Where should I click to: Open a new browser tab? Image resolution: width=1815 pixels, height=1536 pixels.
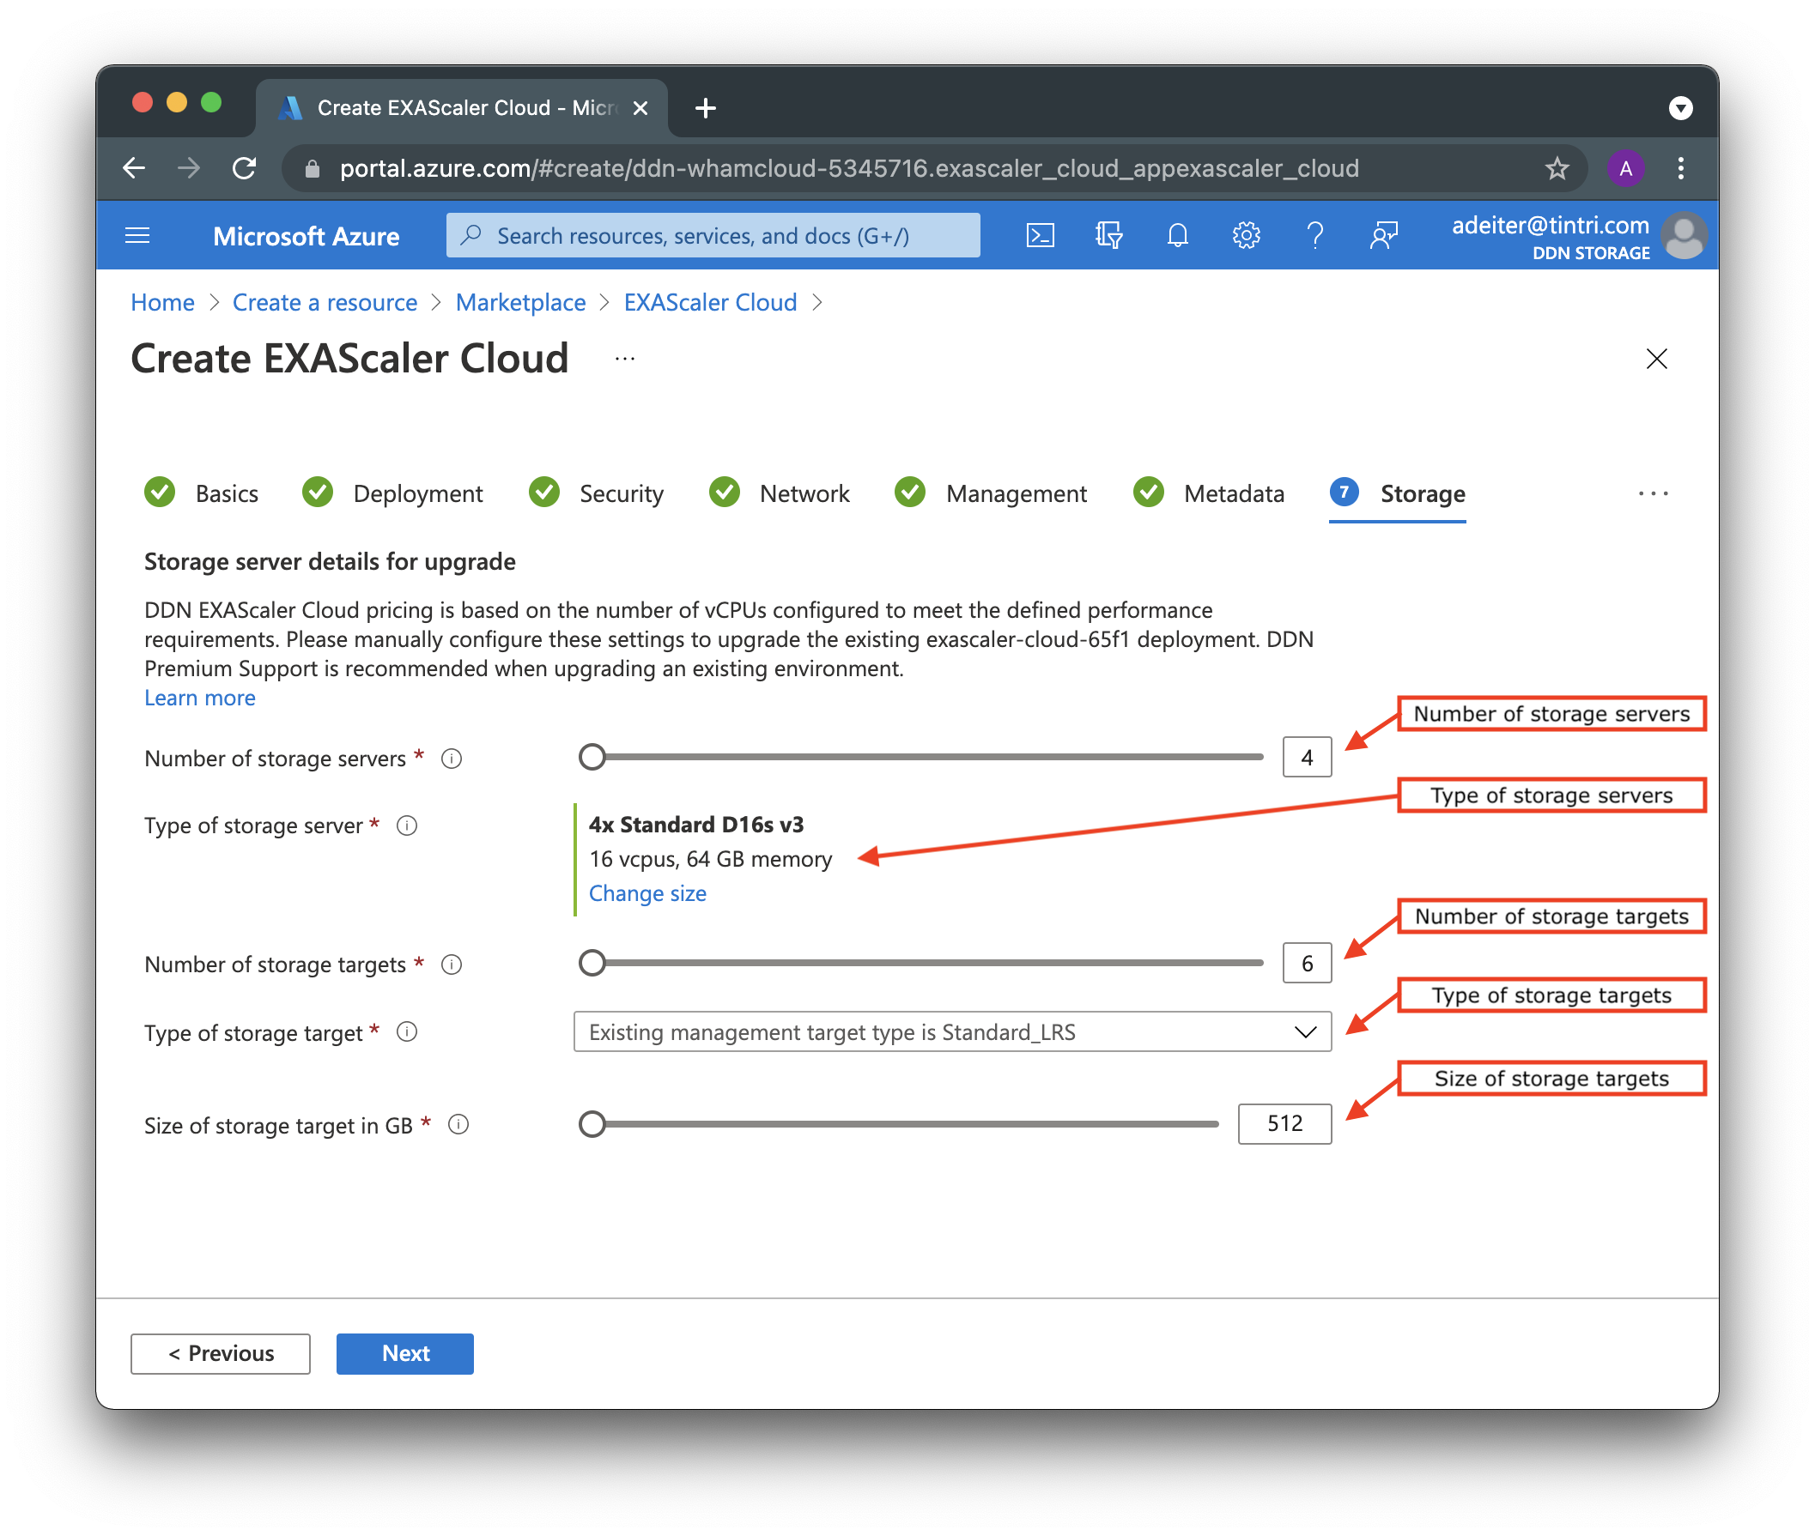pyautogui.click(x=706, y=108)
